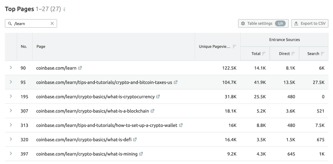Open external link for what-is-mining page
Image resolution: width=333 pixels, height=164 pixels.
point(141,154)
